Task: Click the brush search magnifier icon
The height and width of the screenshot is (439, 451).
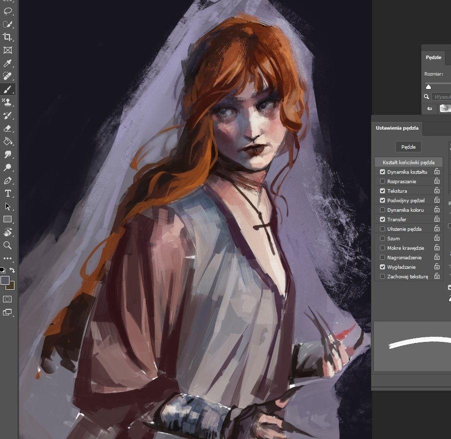Action: (426, 97)
